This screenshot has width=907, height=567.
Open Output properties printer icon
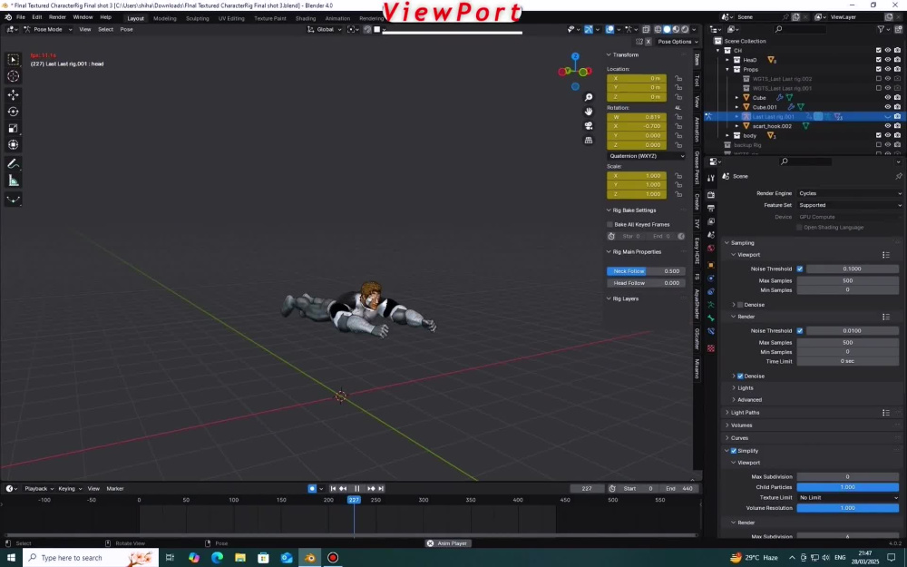click(x=711, y=209)
